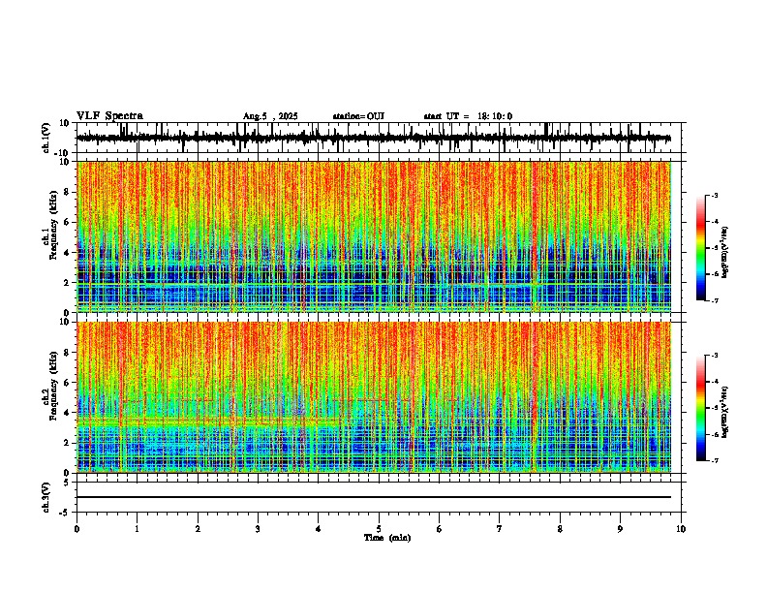Click the "1" tick on the Time axis

tap(138, 529)
